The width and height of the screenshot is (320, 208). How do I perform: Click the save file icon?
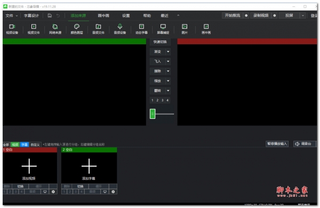[x=50, y=15]
